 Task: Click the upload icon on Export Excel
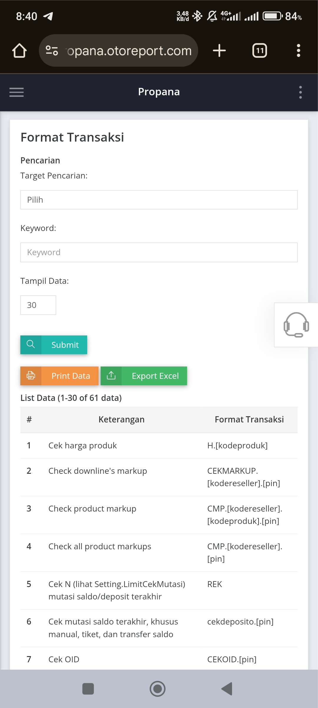tap(111, 376)
